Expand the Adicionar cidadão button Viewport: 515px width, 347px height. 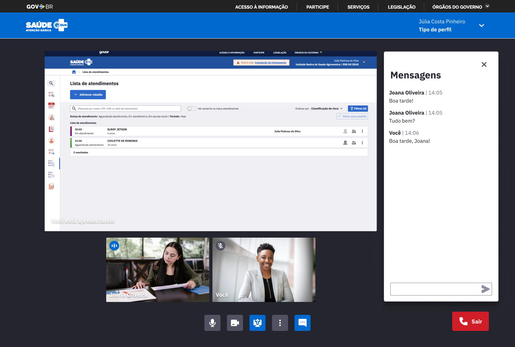point(88,94)
